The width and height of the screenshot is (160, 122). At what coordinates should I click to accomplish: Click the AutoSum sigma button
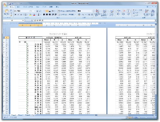click(x=137, y=10)
